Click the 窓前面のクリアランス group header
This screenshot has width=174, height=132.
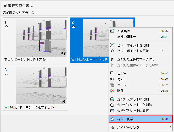coord(19,13)
